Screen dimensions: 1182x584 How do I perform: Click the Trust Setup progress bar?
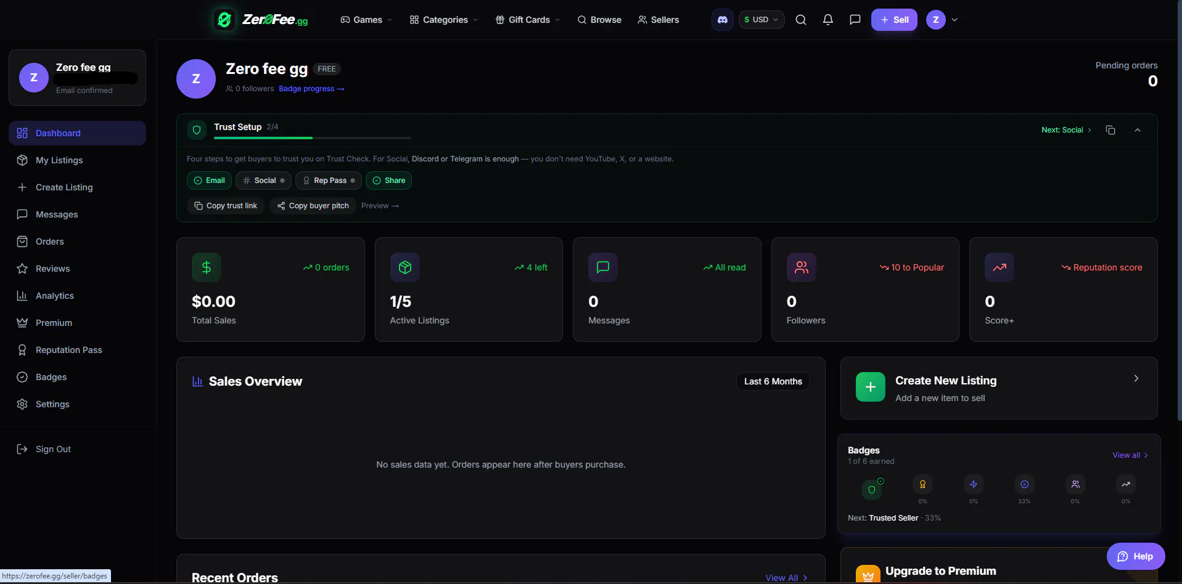click(x=313, y=138)
